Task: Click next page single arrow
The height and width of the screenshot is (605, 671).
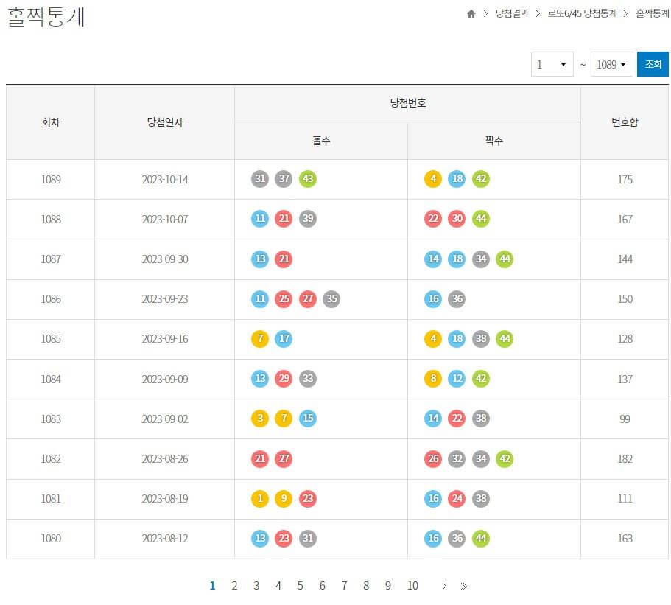Action: [x=444, y=586]
